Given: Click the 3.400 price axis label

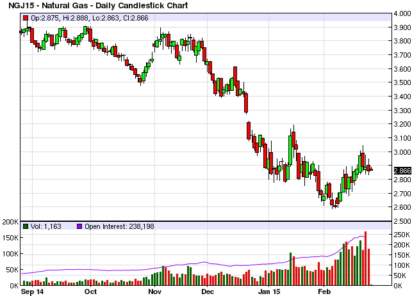Looking at the screenshot, I should (x=402, y=97).
